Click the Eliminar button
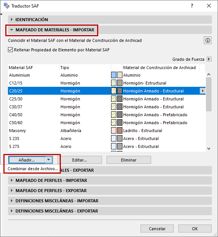The image size is (218, 237). [x=129, y=160]
